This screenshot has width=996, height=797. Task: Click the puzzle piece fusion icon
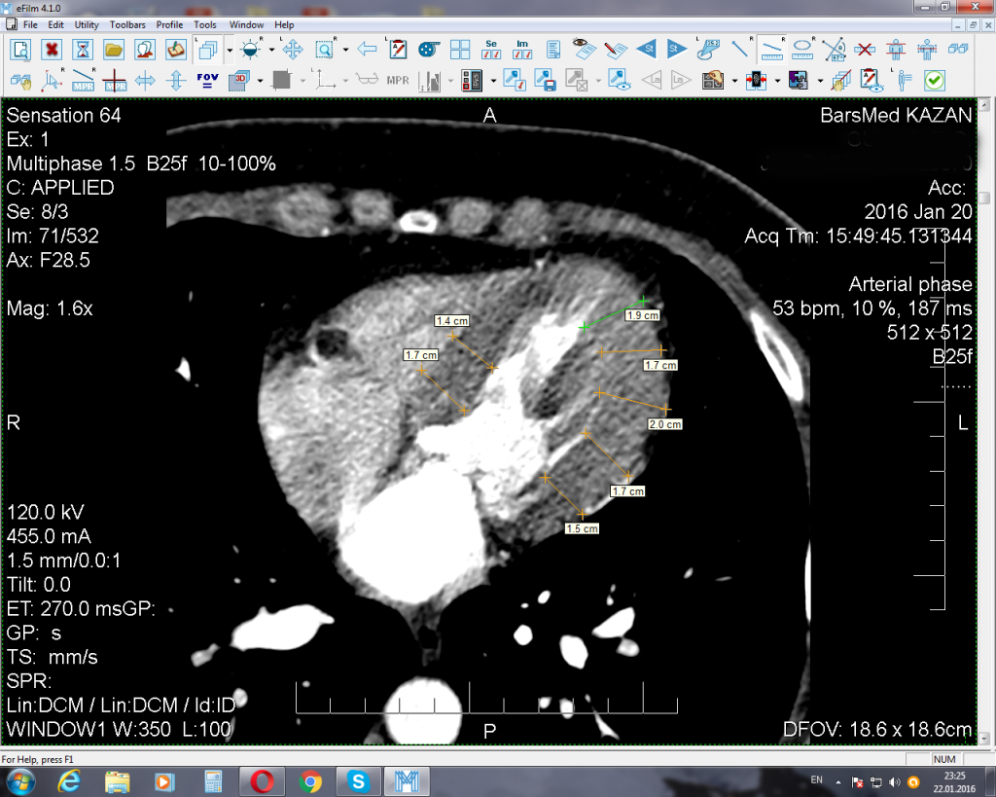[799, 81]
